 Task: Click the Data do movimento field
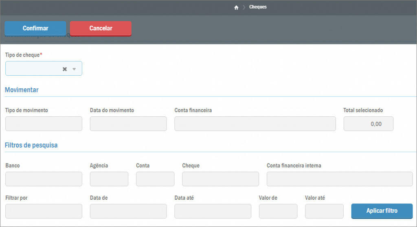128,124
